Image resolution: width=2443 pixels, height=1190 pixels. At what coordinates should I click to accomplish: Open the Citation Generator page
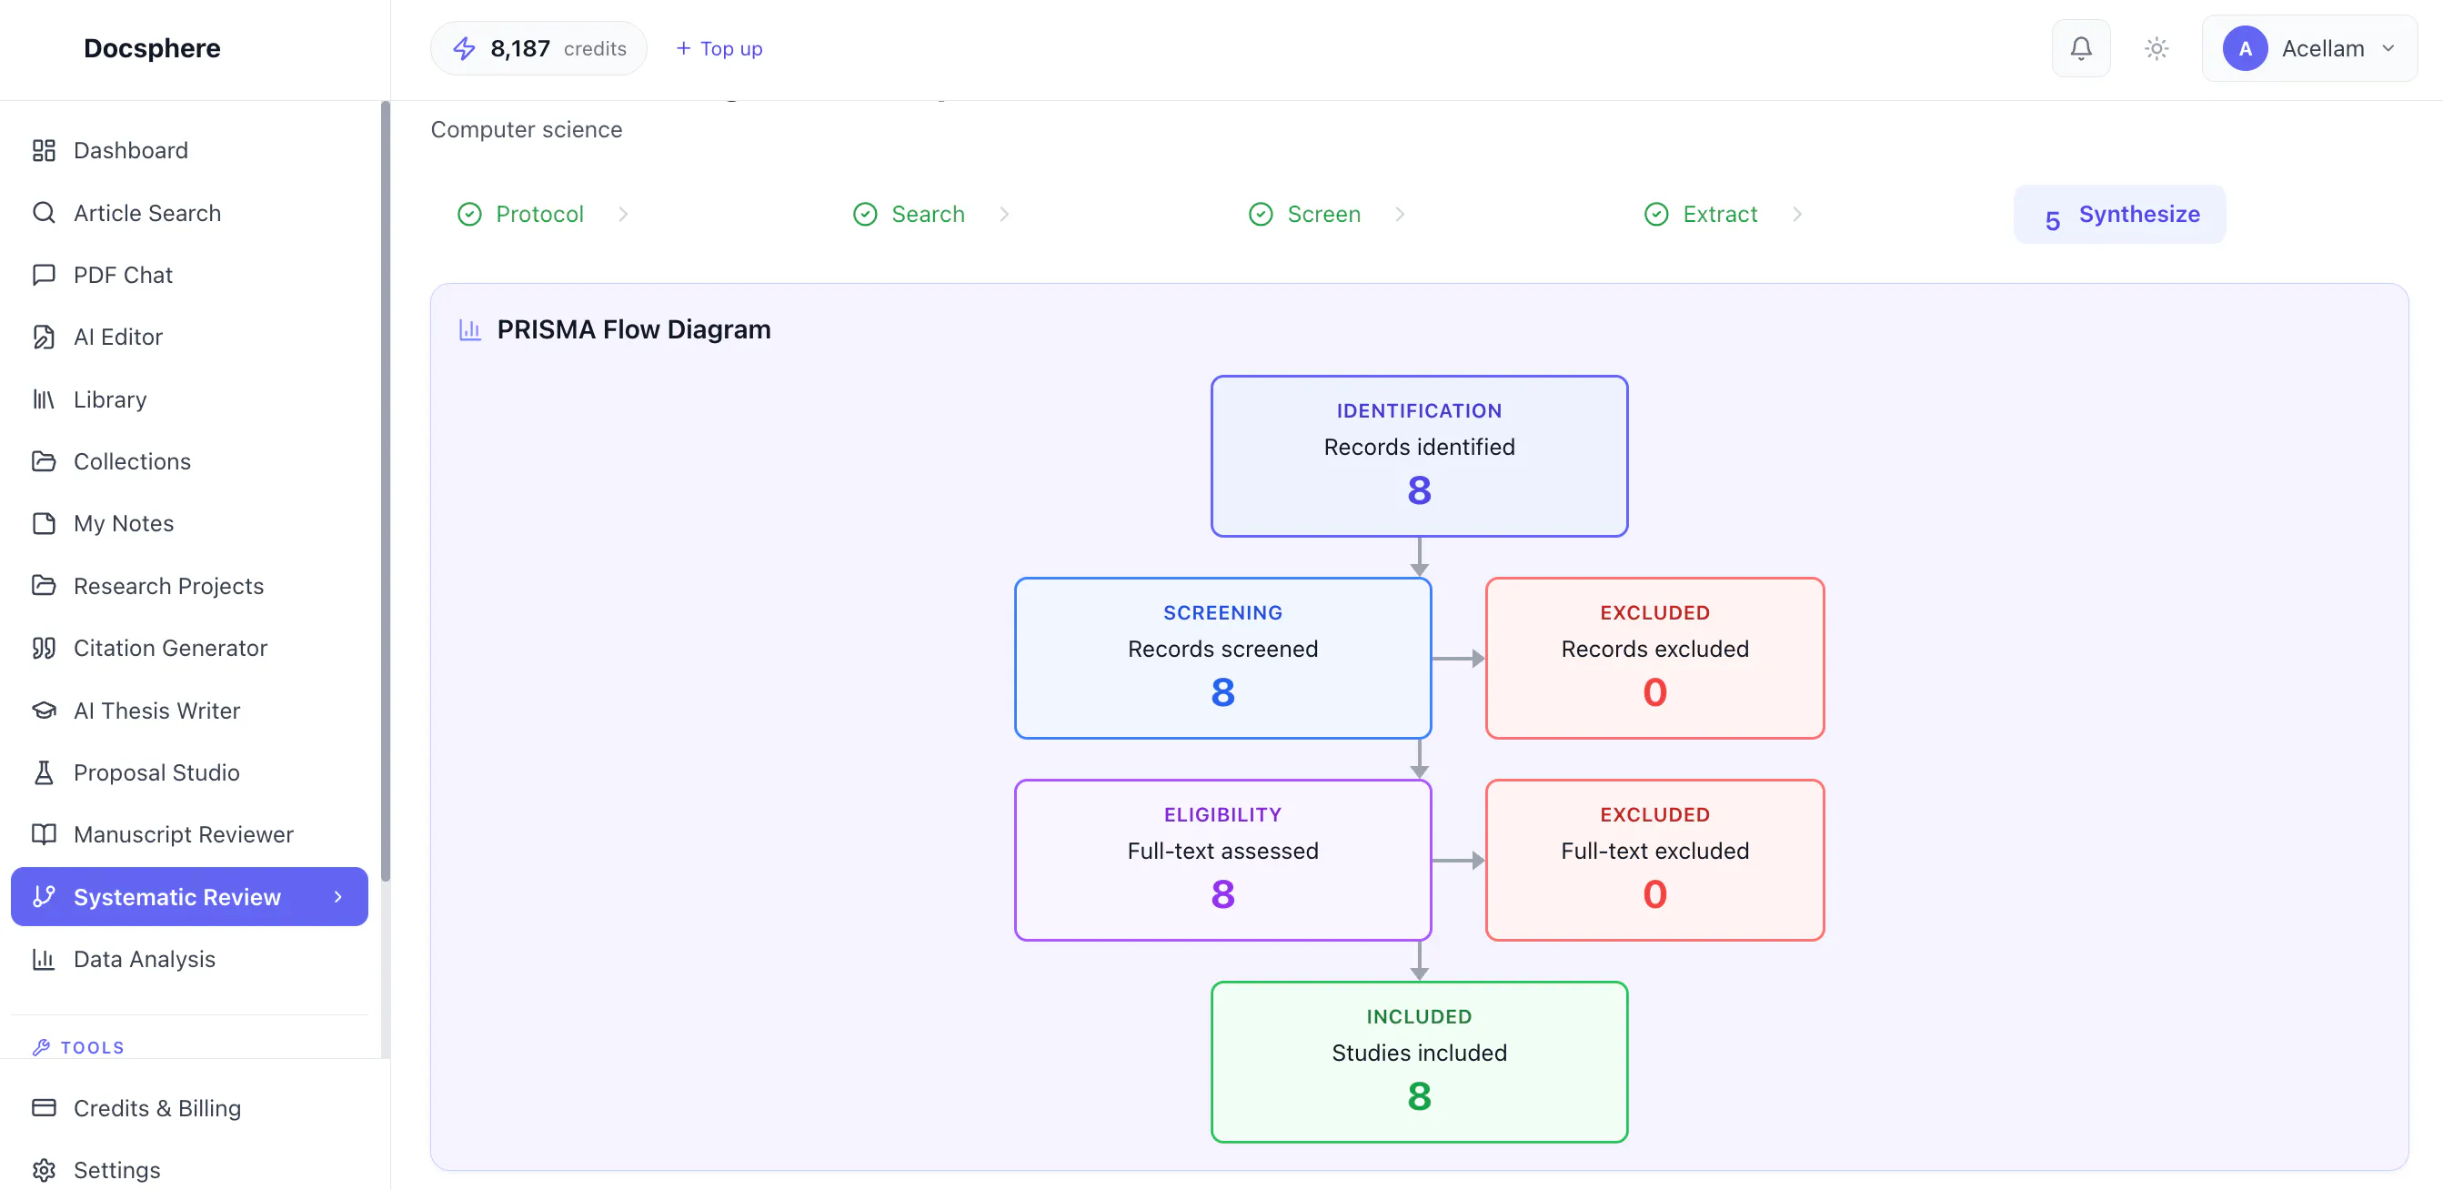188,648
